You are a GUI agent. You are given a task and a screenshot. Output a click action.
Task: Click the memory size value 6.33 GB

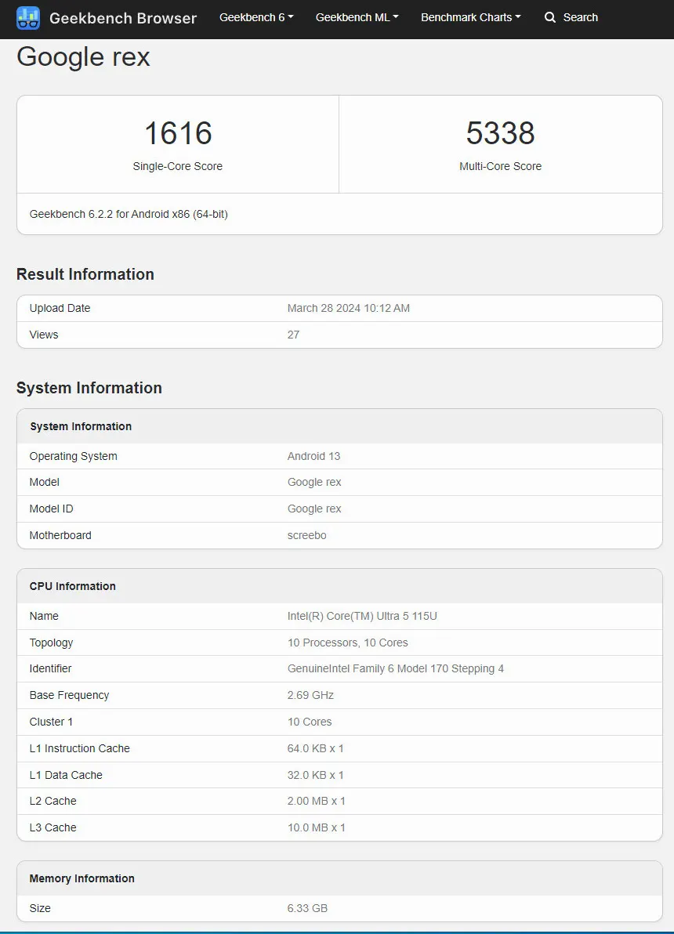(x=307, y=908)
